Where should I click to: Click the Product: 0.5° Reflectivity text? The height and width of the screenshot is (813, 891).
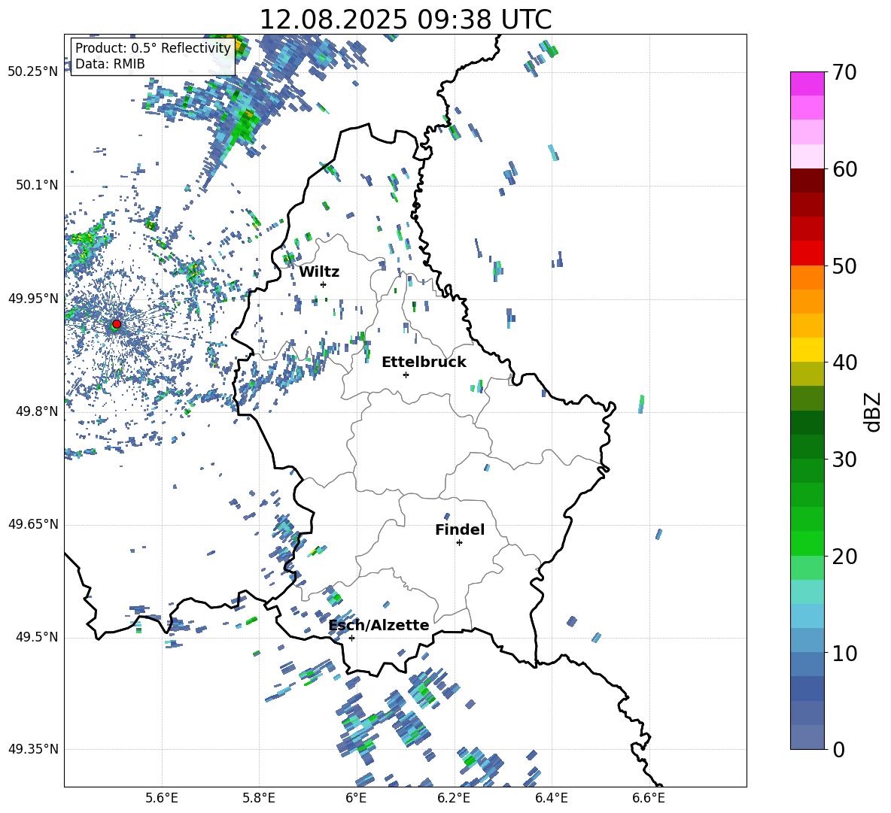153,48
